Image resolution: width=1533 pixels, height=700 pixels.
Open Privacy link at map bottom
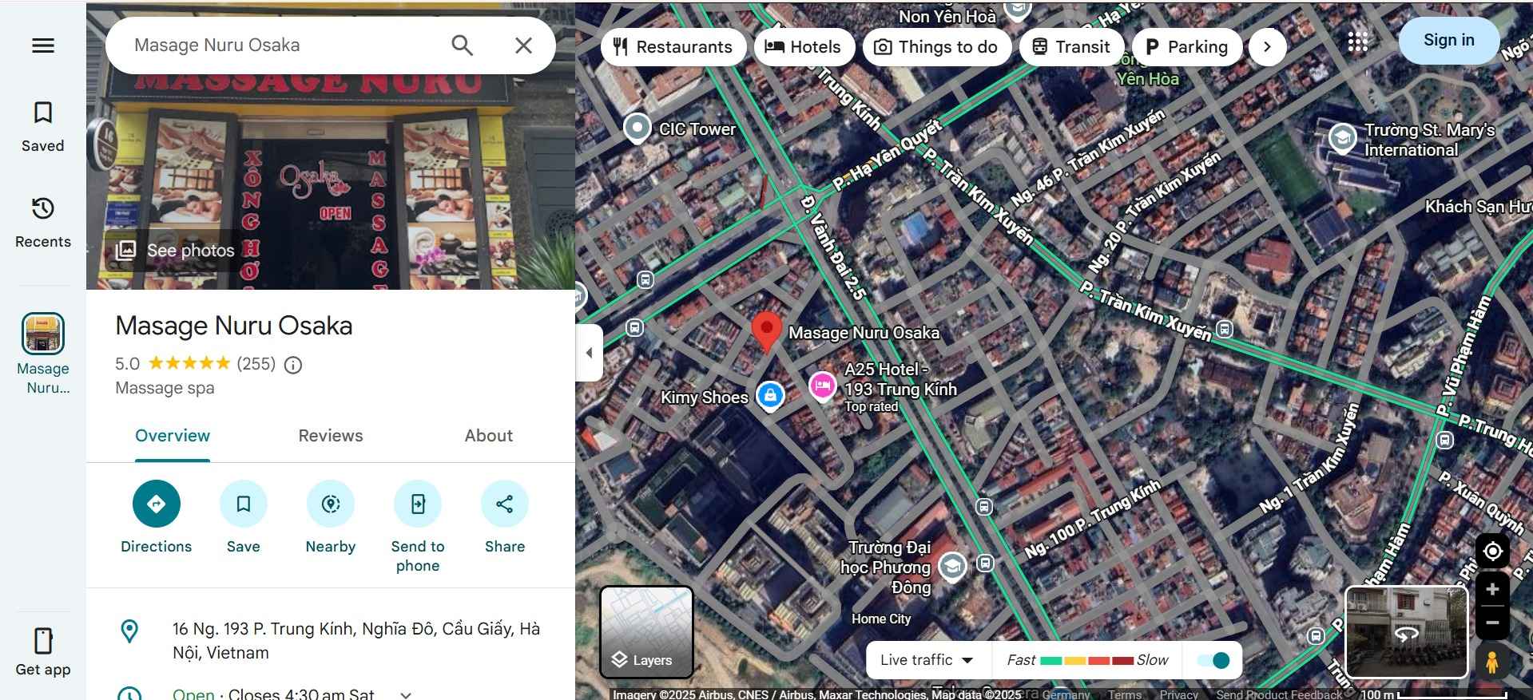click(x=1178, y=694)
